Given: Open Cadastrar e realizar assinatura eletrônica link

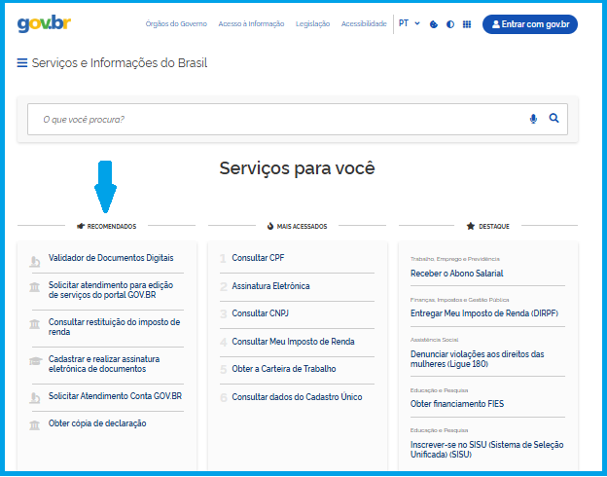Looking at the screenshot, I should pyautogui.click(x=104, y=364).
